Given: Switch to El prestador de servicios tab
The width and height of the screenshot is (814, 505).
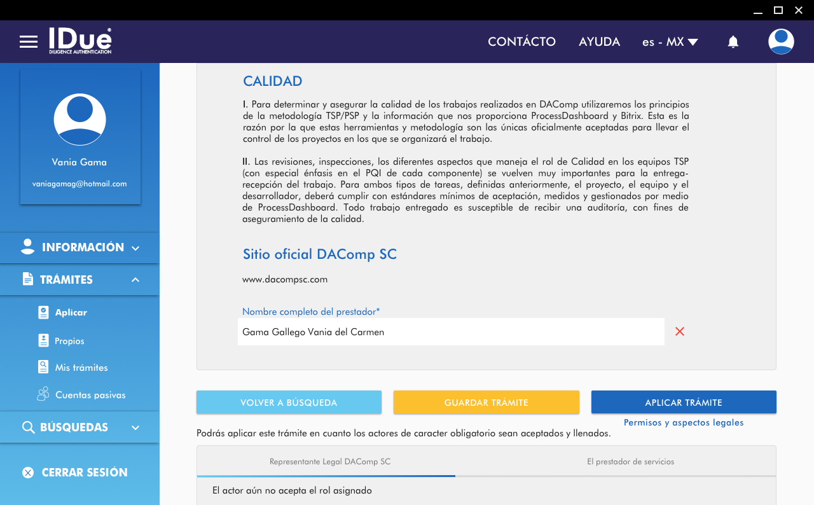Looking at the screenshot, I should click(630, 462).
